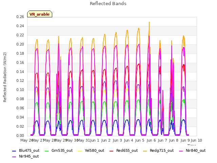
Task: Click the 0.20 y-axis tick label
Action: coord(20,44)
